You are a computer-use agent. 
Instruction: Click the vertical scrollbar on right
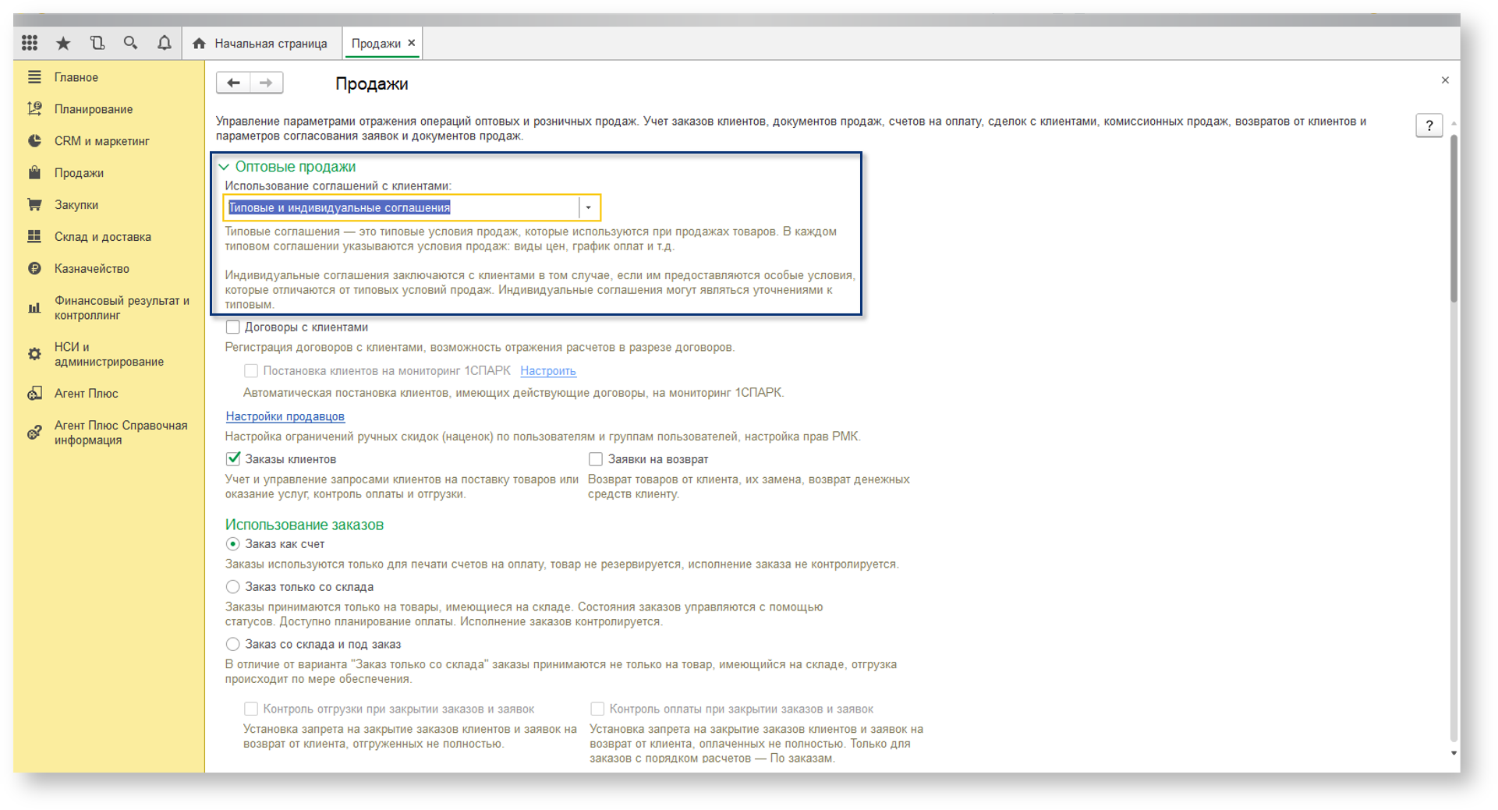1454,218
